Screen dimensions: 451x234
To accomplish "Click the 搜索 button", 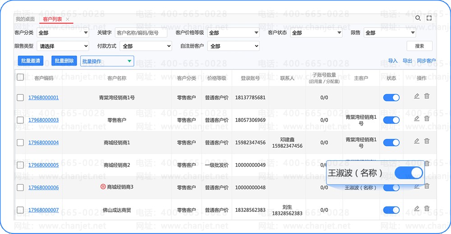I will [419, 46].
